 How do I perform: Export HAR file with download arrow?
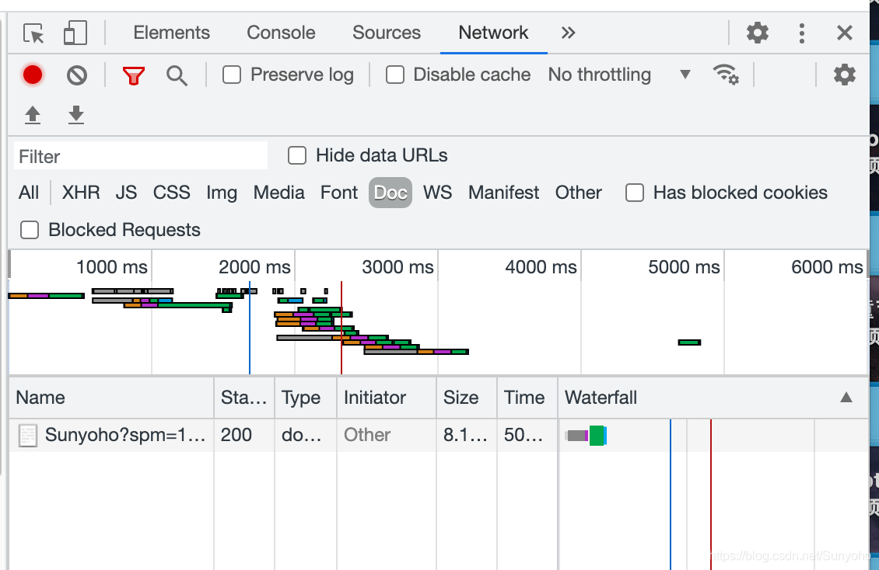point(75,115)
